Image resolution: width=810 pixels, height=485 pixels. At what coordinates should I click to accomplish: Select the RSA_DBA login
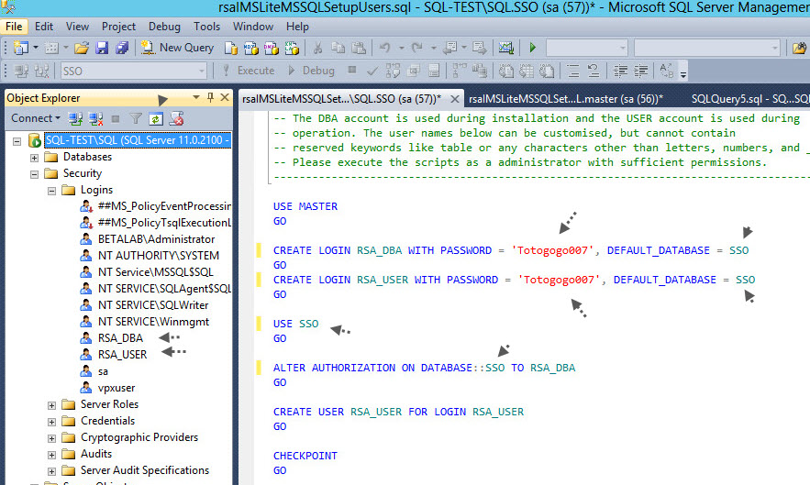point(120,338)
